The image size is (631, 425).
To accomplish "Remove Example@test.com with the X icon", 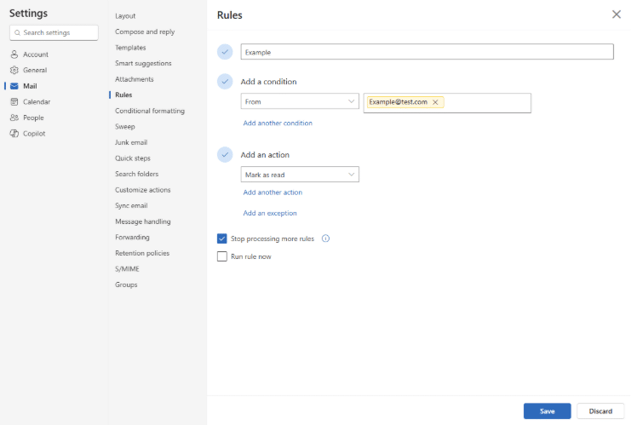I will click(x=435, y=102).
